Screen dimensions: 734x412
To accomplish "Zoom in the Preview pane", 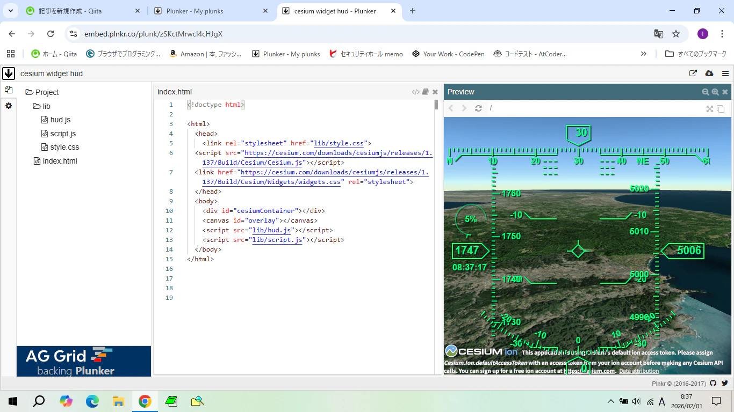I will point(715,92).
